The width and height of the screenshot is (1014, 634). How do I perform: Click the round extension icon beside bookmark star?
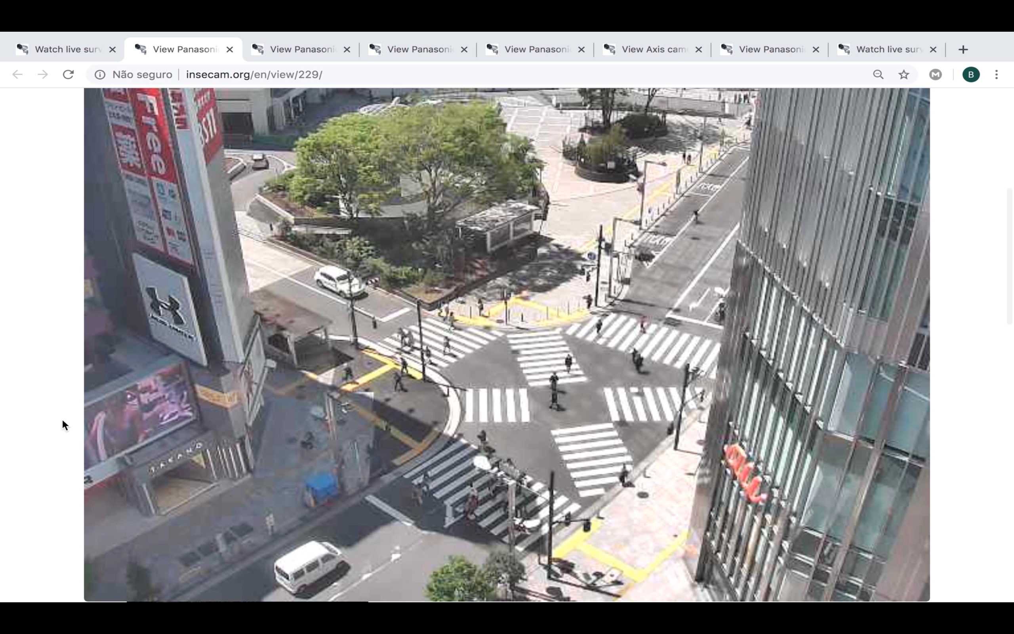(935, 74)
